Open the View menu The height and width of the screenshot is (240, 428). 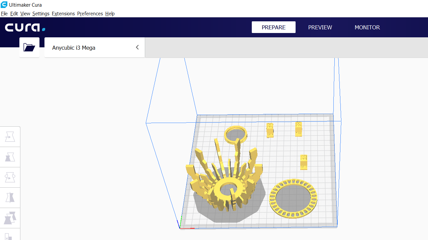point(25,14)
